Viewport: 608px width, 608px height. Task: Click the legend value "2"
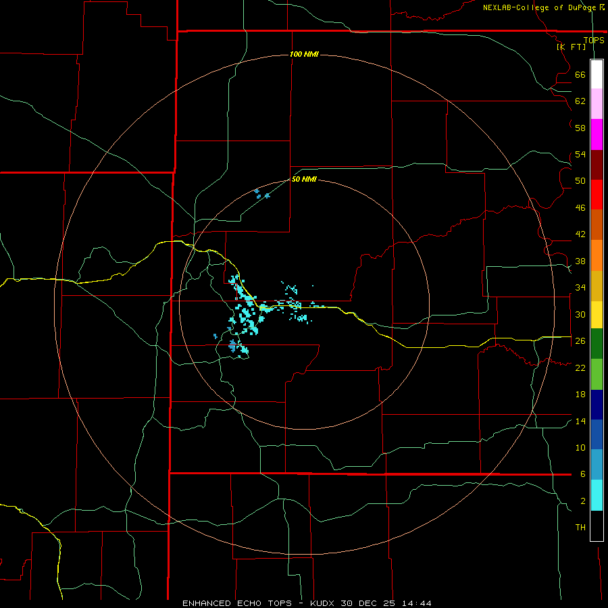coord(582,501)
